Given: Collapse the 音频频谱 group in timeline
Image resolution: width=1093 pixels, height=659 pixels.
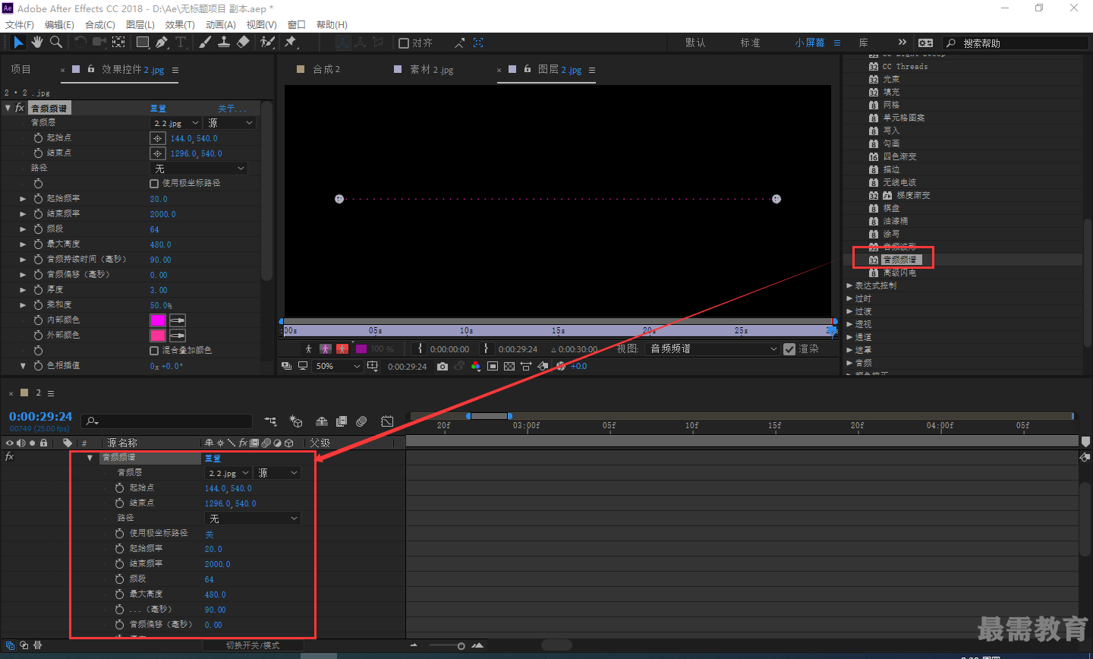Looking at the screenshot, I should [90, 458].
